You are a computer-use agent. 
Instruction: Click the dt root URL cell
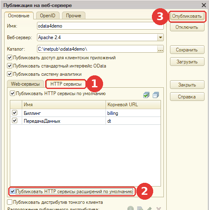point(133,121)
